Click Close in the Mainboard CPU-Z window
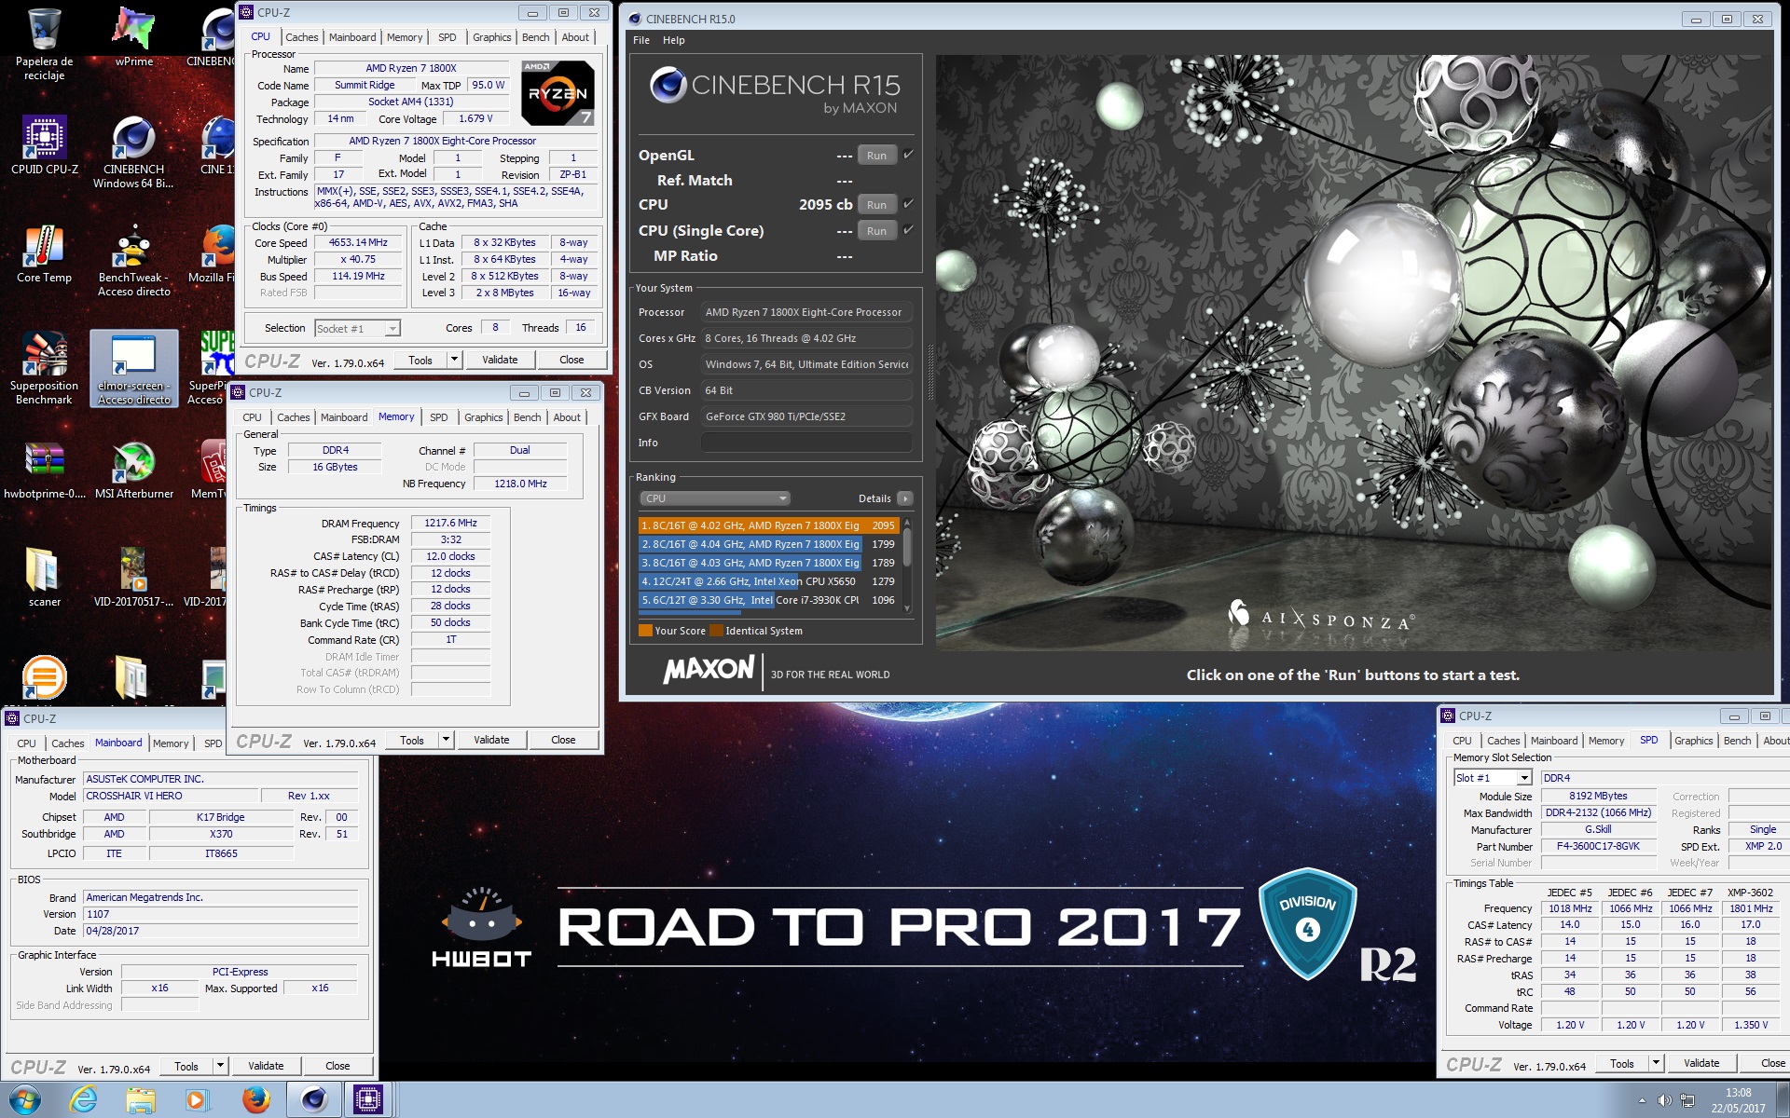1790x1118 pixels. pyautogui.click(x=337, y=1066)
